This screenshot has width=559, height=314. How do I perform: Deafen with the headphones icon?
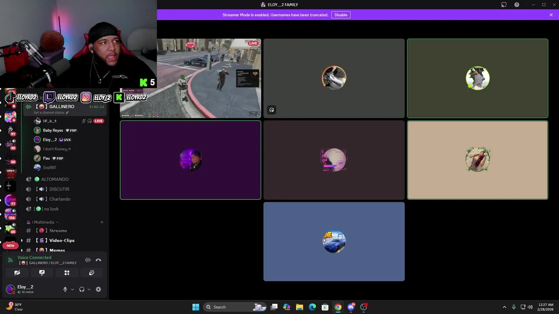click(x=82, y=289)
